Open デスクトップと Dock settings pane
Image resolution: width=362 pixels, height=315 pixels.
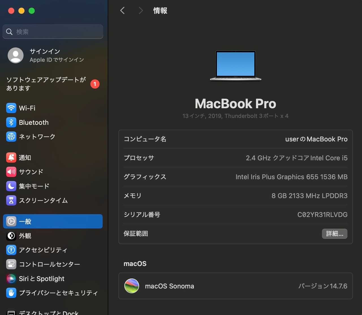[53, 312]
